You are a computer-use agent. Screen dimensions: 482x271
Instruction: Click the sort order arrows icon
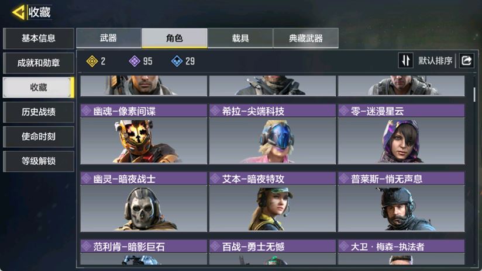click(x=405, y=61)
